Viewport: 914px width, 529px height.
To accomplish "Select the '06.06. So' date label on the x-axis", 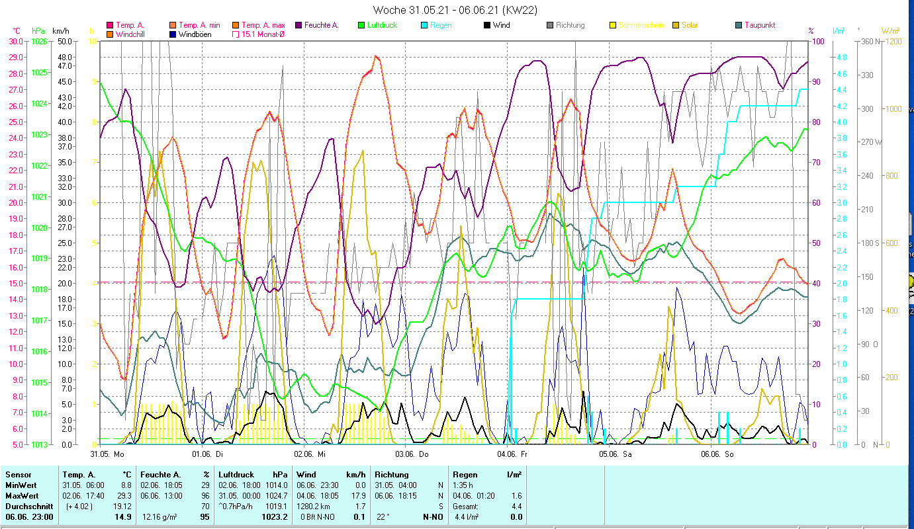I will click(717, 454).
